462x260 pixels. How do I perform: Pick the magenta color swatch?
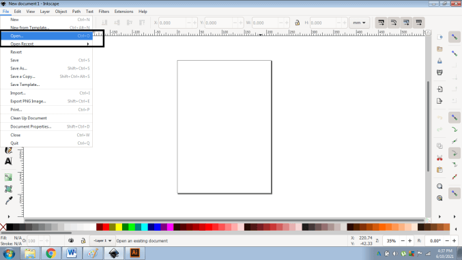coord(171,227)
